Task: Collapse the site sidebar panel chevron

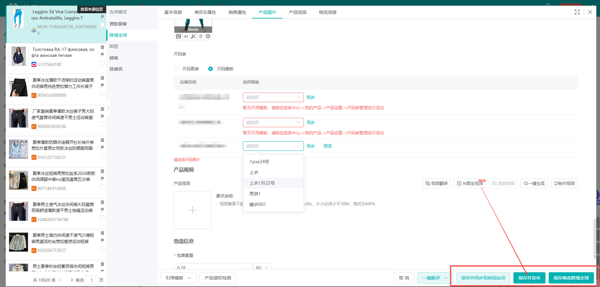Action: tap(108, 108)
